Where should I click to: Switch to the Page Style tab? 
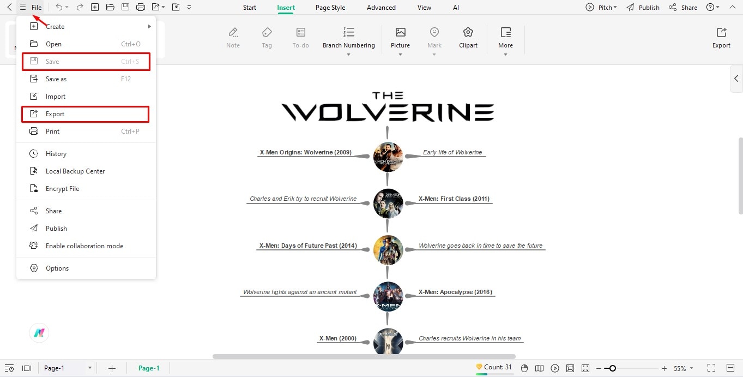pyautogui.click(x=330, y=8)
